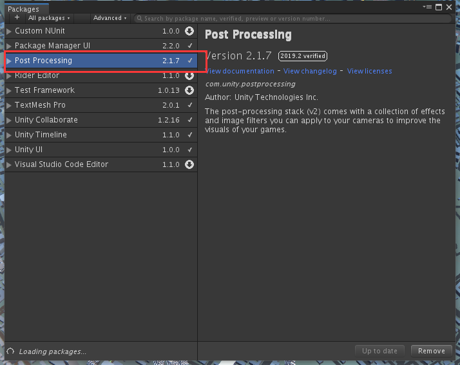Click the Remove button
The height and width of the screenshot is (365, 460).
pos(431,351)
